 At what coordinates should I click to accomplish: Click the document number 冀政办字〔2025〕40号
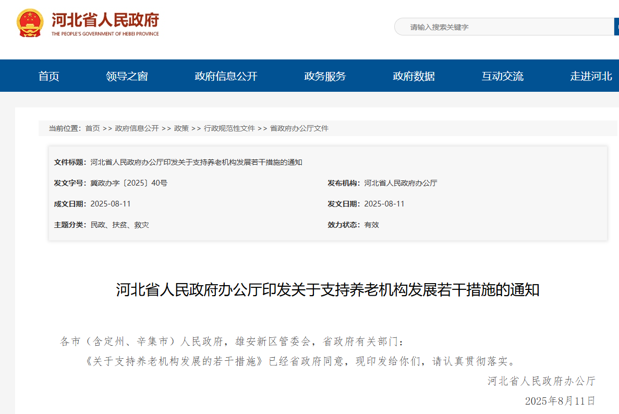coord(129,183)
